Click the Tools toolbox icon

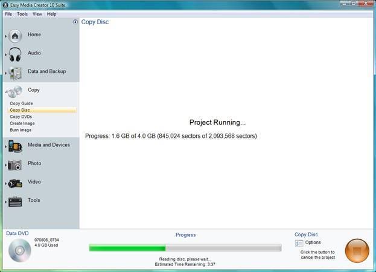click(x=15, y=201)
